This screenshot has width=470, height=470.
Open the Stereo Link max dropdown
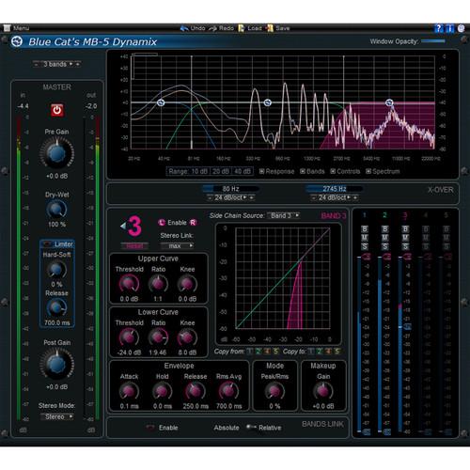pyautogui.click(x=177, y=246)
